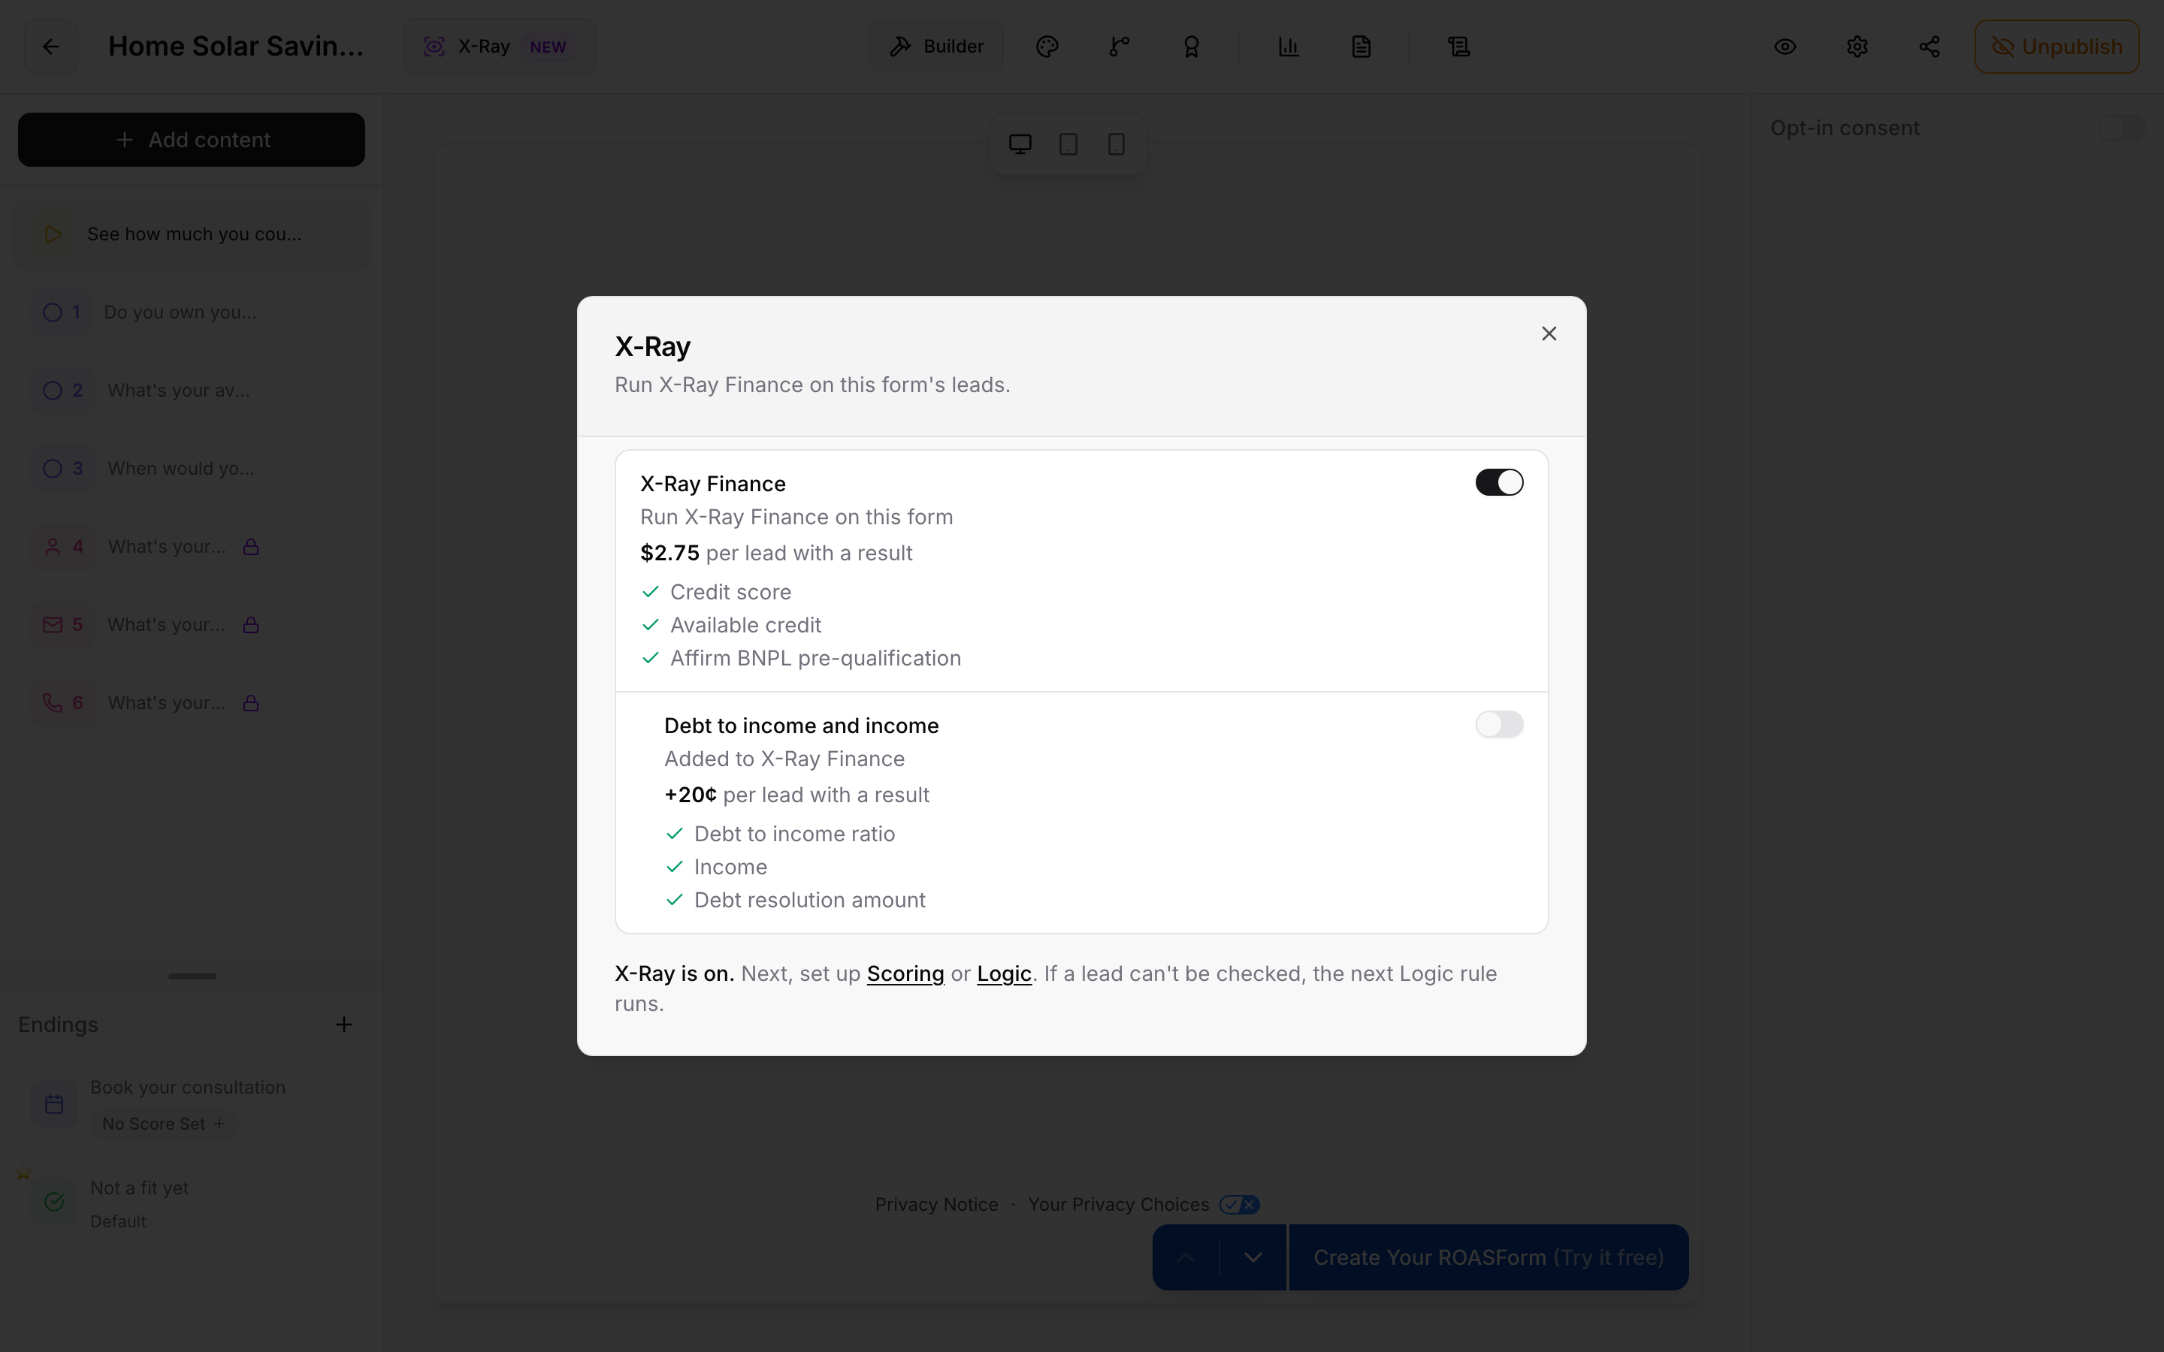Toggle the Opt-in consent switch
Viewport: 2164px width, 1352px height.
click(2121, 128)
